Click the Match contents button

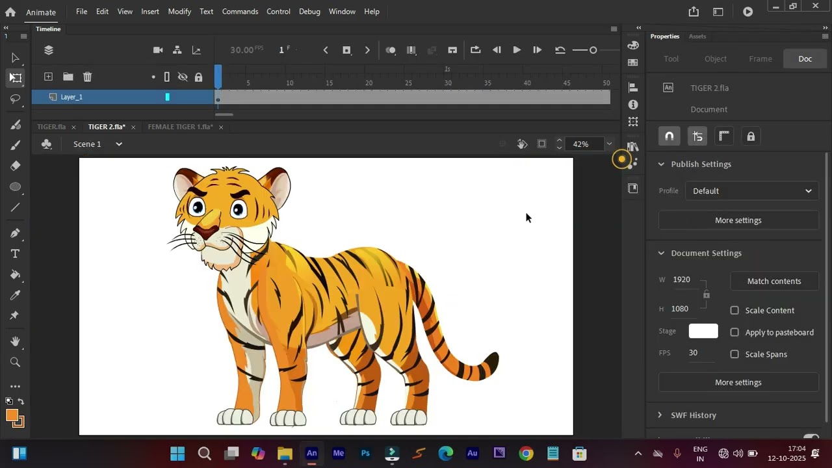point(774,281)
